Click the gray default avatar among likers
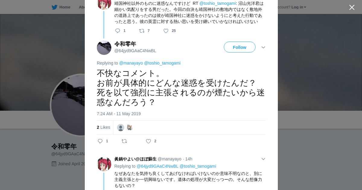 121,128
